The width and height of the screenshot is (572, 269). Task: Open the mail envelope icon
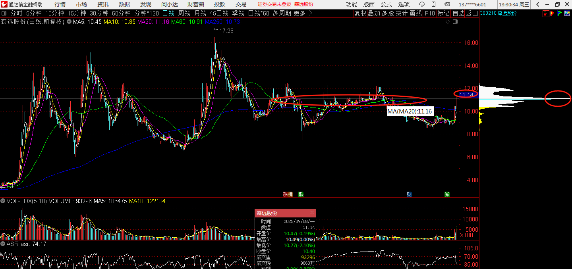click(447, 4)
